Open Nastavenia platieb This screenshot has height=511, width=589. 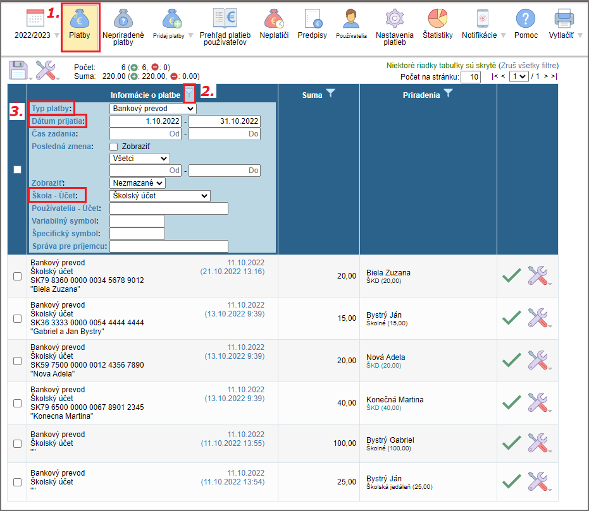[x=394, y=27]
